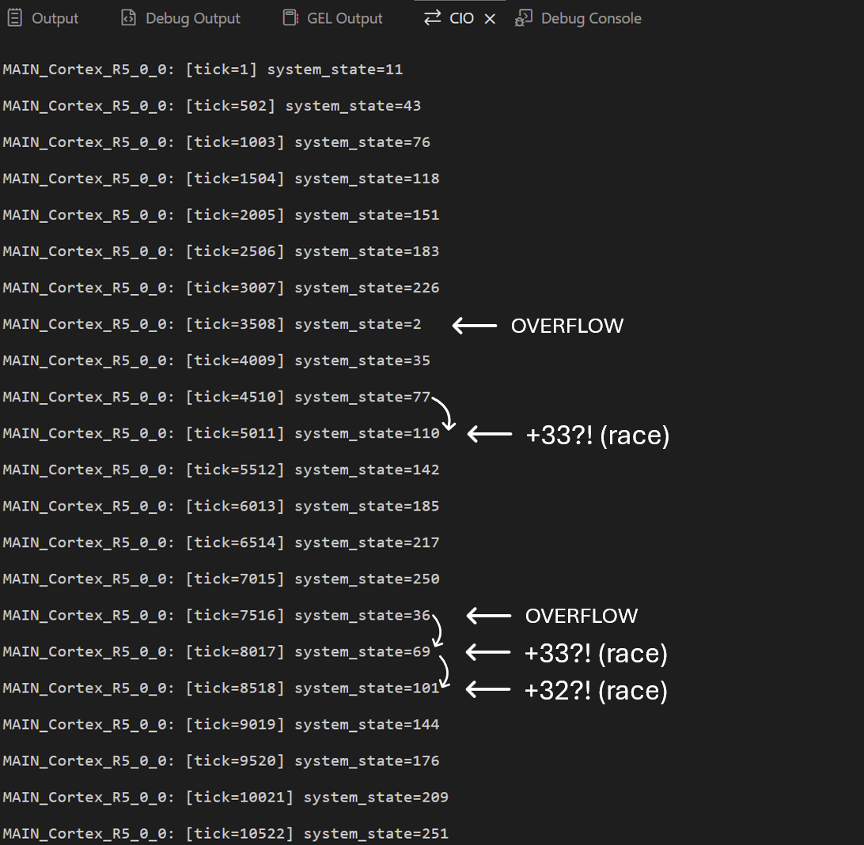Select the tick=3508 system_state=2 log line
This screenshot has width=864, height=845.
pos(212,324)
